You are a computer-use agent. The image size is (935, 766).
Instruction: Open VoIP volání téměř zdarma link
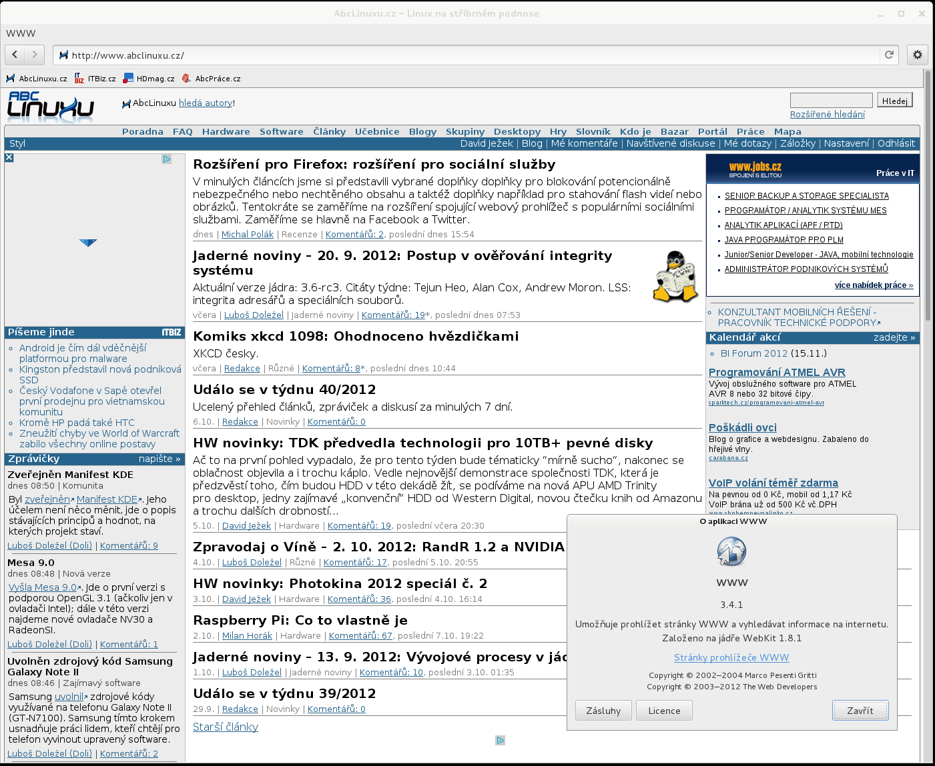(773, 483)
